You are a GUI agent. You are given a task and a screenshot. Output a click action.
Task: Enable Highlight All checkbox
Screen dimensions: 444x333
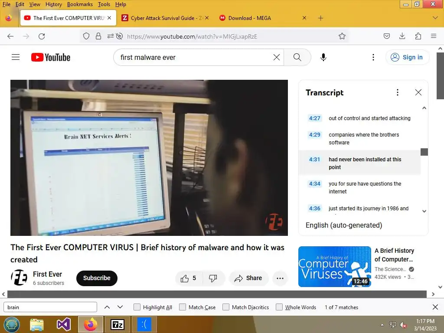click(x=137, y=307)
